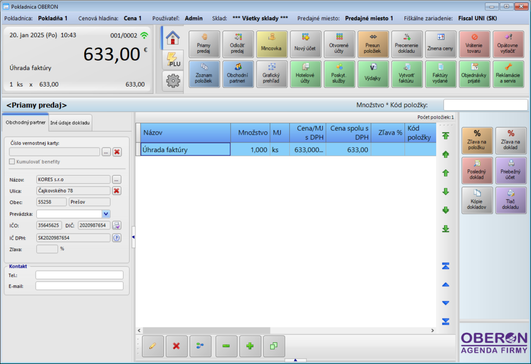Open the Mincovka coin calculator
This screenshot has width=531, height=364.
pyautogui.click(x=272, y=45)
